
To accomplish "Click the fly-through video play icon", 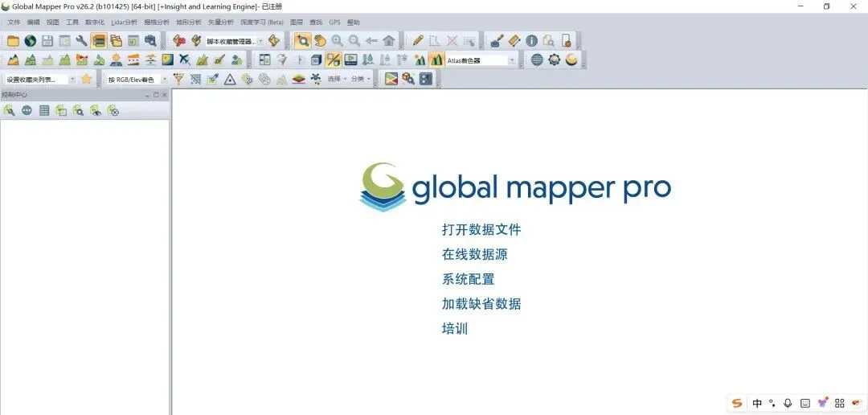I will (350, 60).
